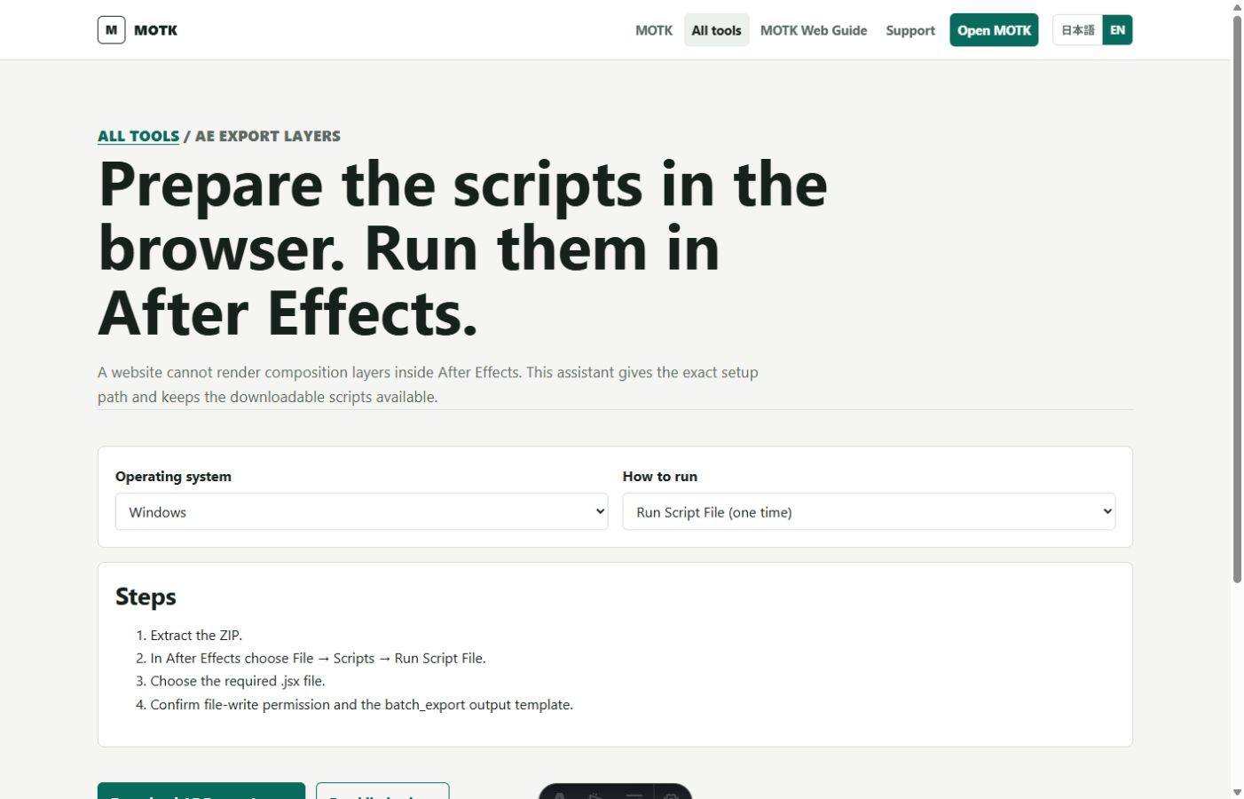Click step 'Choose the required .jsx file.'
The image size is (1244, 799).
pos(238,681)
